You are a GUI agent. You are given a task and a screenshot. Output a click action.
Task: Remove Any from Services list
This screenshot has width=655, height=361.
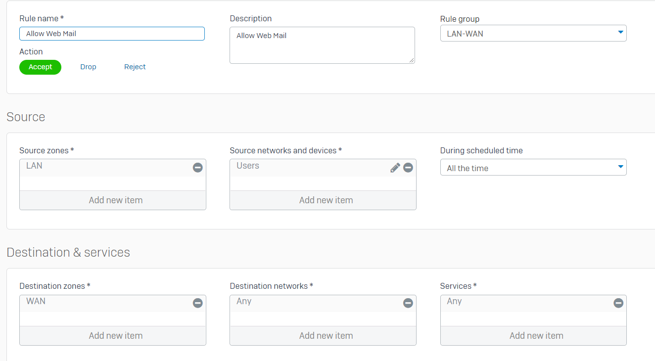pos(618,303)
